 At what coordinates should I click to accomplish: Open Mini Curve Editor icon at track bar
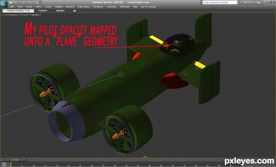coord(4,164)
